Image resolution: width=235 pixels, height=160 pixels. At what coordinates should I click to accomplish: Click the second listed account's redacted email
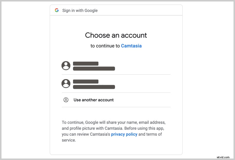[94, 87]
